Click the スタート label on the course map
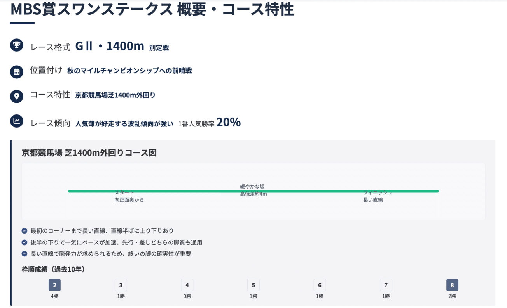Screen dimensions: 507x308 124,193
